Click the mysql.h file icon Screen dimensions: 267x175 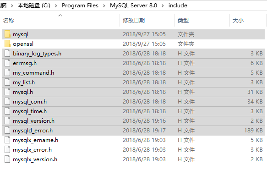(7, 92)
